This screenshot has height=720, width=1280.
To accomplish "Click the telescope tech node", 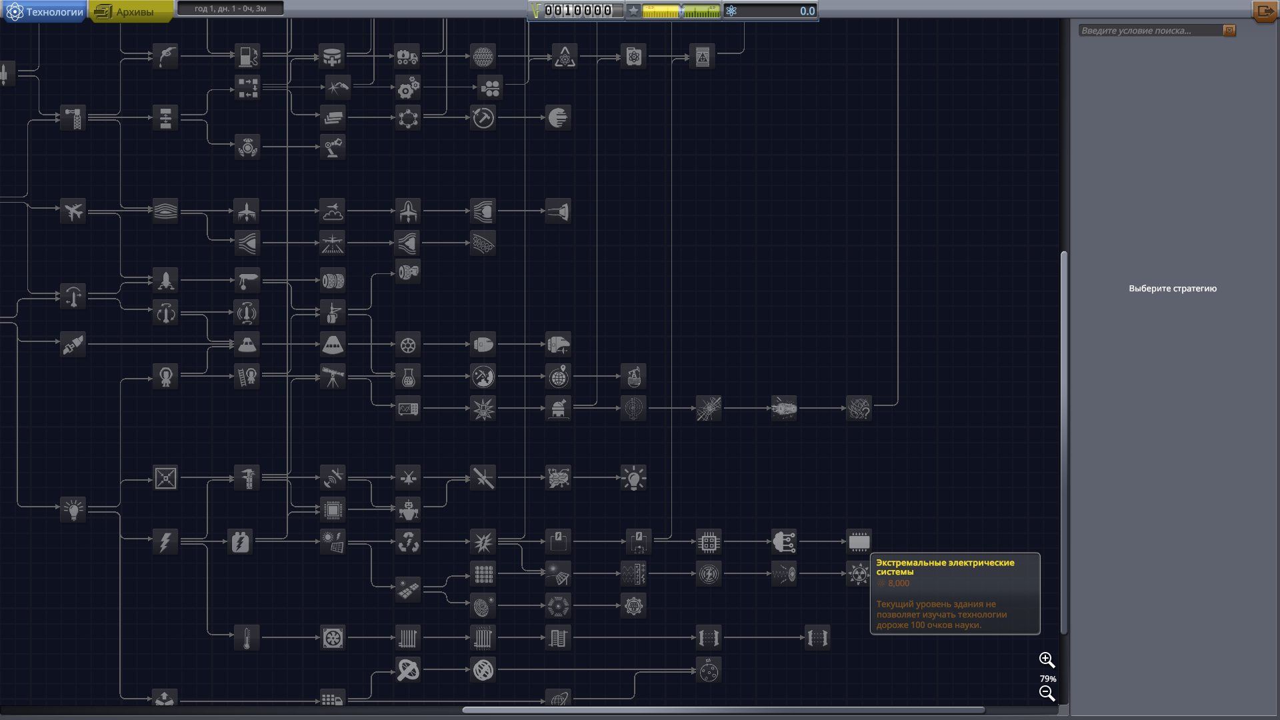I will (x=332, y=377).
